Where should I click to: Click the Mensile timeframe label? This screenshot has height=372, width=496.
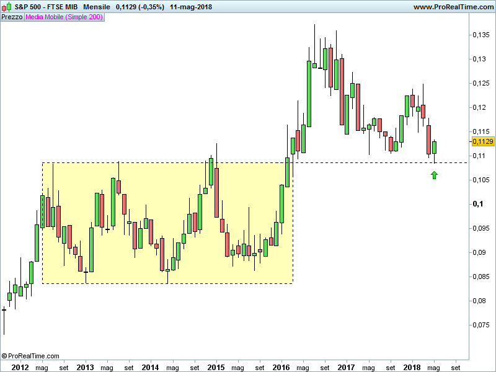click(97, 7)
